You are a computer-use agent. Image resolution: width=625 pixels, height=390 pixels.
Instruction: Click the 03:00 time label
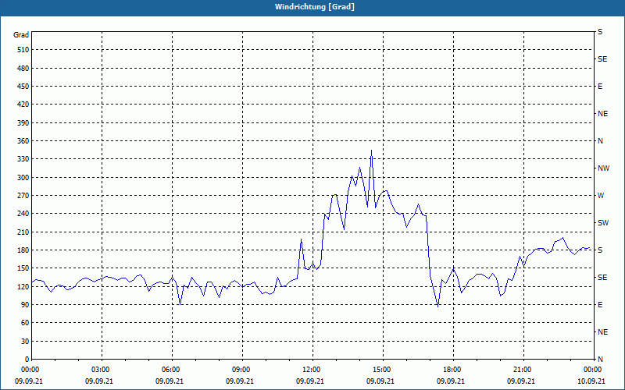tap(101, 370)
